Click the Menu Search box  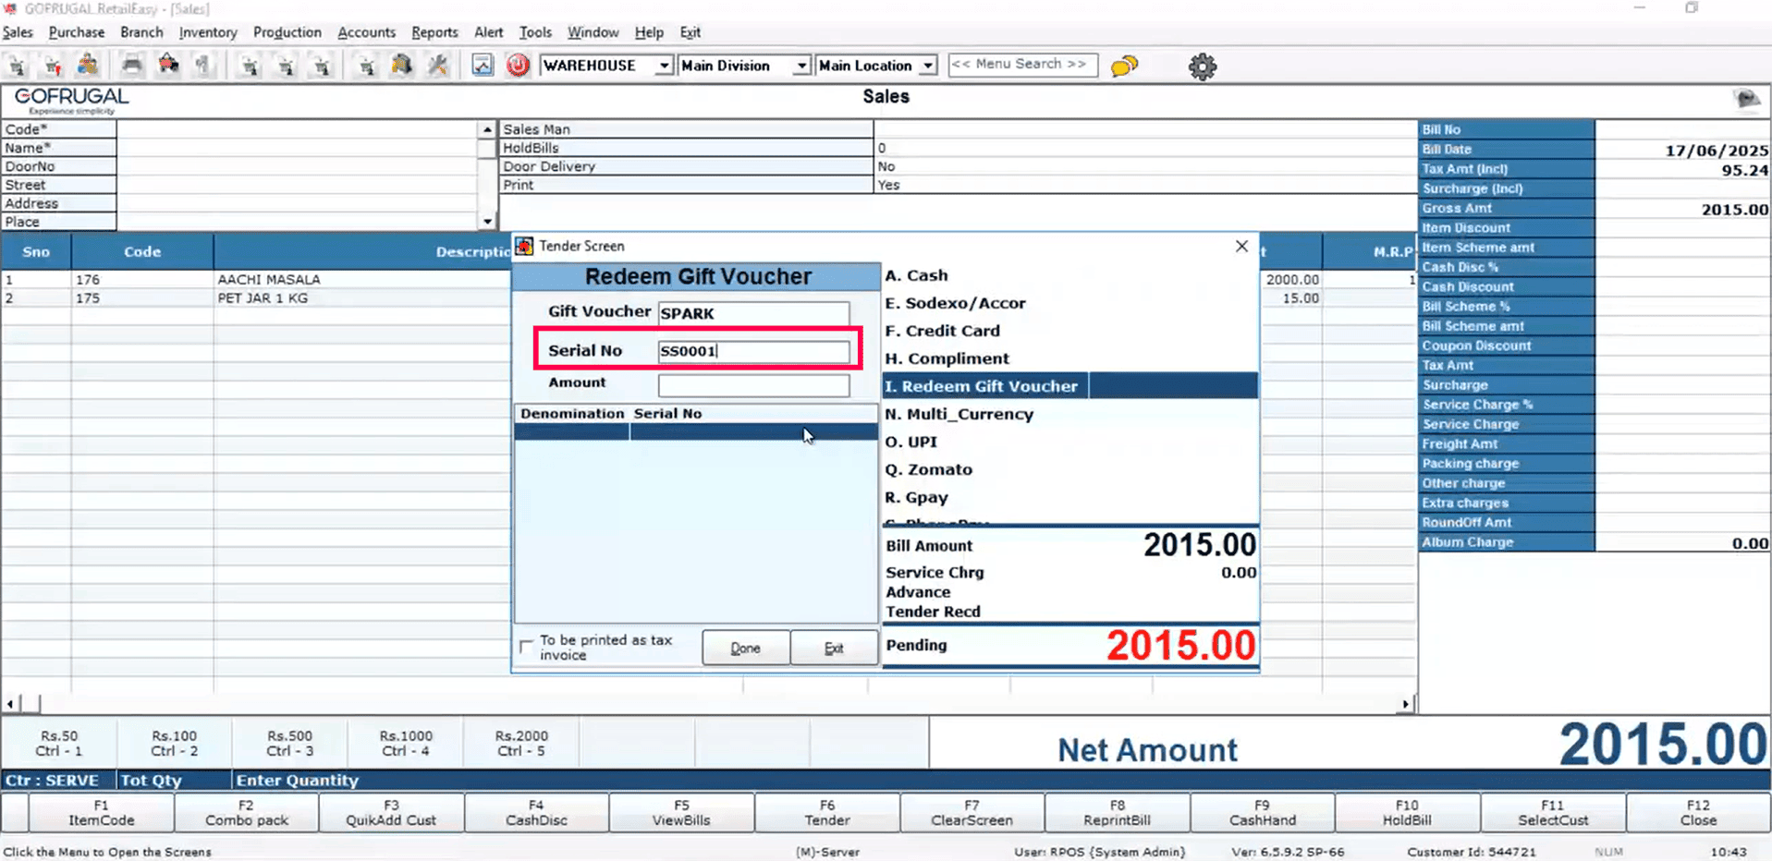[1022, 65]
